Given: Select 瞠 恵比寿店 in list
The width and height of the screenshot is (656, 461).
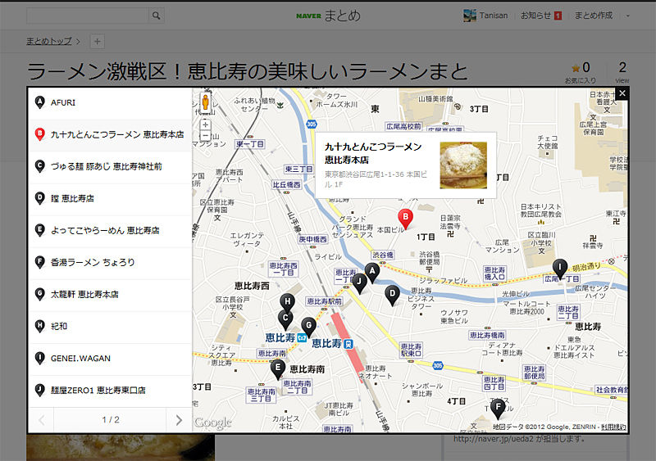Looking at the screenshot, I should coord(111,198).
